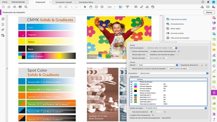Enable Simular papel color checkbox
This screenshot has height=122, width=217.
[x=131, y=55]
